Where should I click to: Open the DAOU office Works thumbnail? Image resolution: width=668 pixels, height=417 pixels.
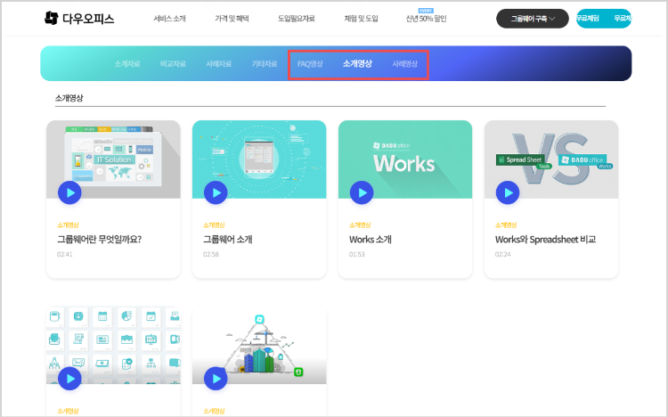(405, 159)
